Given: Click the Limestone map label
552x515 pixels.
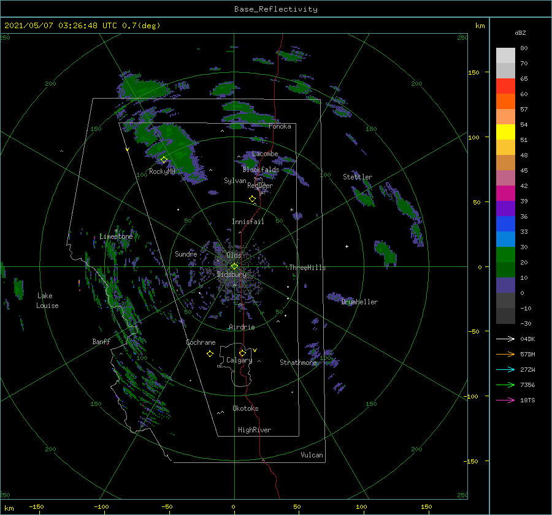Looking at the screenshot, I should click(x=116, y=236).
